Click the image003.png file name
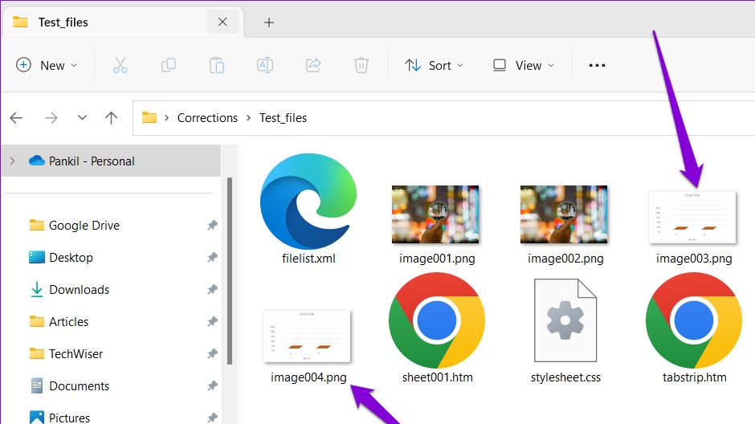 click(x=694, y=259)
